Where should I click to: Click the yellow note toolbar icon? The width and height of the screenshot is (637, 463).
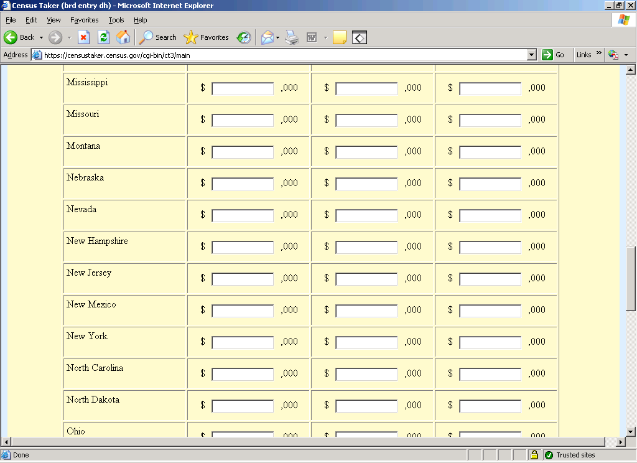point(340,37)
